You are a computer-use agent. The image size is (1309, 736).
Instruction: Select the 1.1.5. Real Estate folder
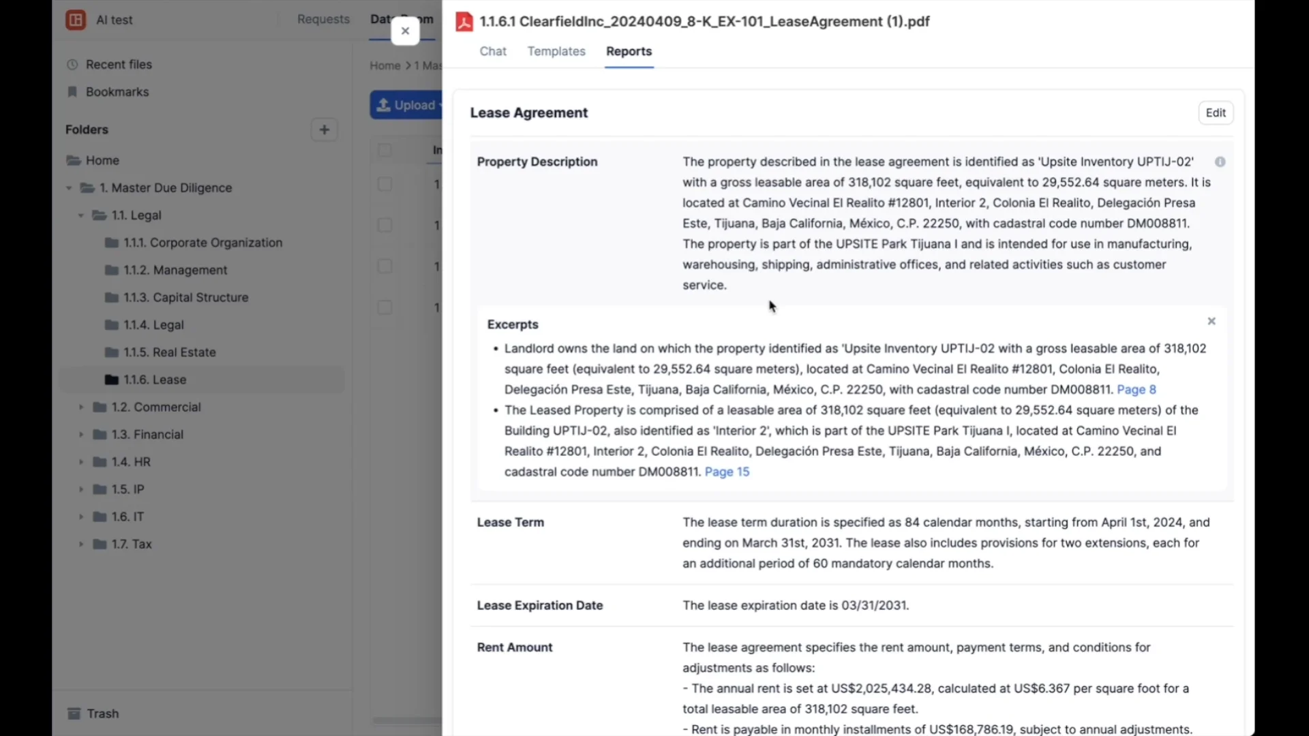tap(169, 352)
